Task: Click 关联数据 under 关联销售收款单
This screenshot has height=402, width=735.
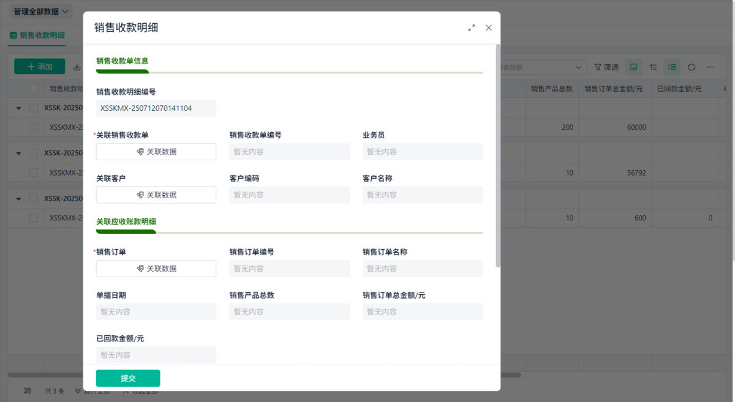Action: [156, 152]
